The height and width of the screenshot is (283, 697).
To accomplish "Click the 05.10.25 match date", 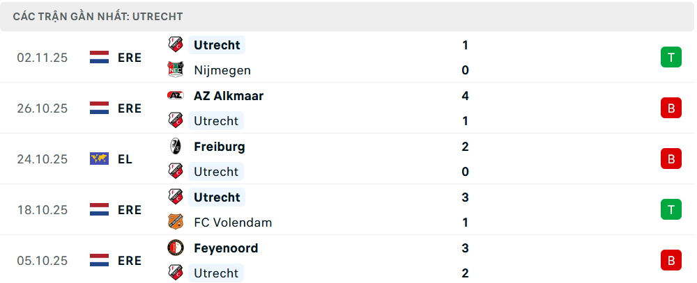I will 43,260.
